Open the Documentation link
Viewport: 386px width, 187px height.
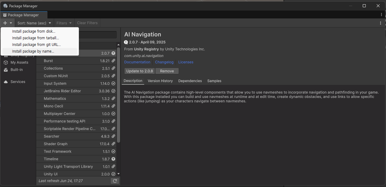click(x=137, y=62)
